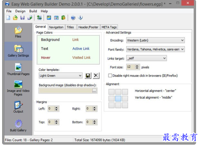Click the blue Help question mark icon
The height and width of the screenshot is (147, 200).
73,18
